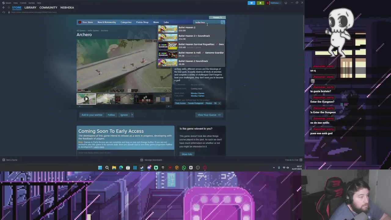Select Bullet Heaven 2 Soundtrack suggestion
The width and height of the screenshot is (391, 220).
(x=191, y=63)
